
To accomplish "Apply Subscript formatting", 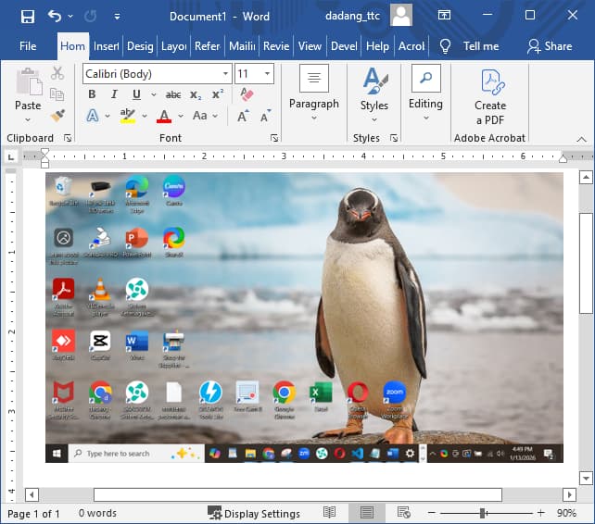I will pyautogui.click(x=196, y=94).
